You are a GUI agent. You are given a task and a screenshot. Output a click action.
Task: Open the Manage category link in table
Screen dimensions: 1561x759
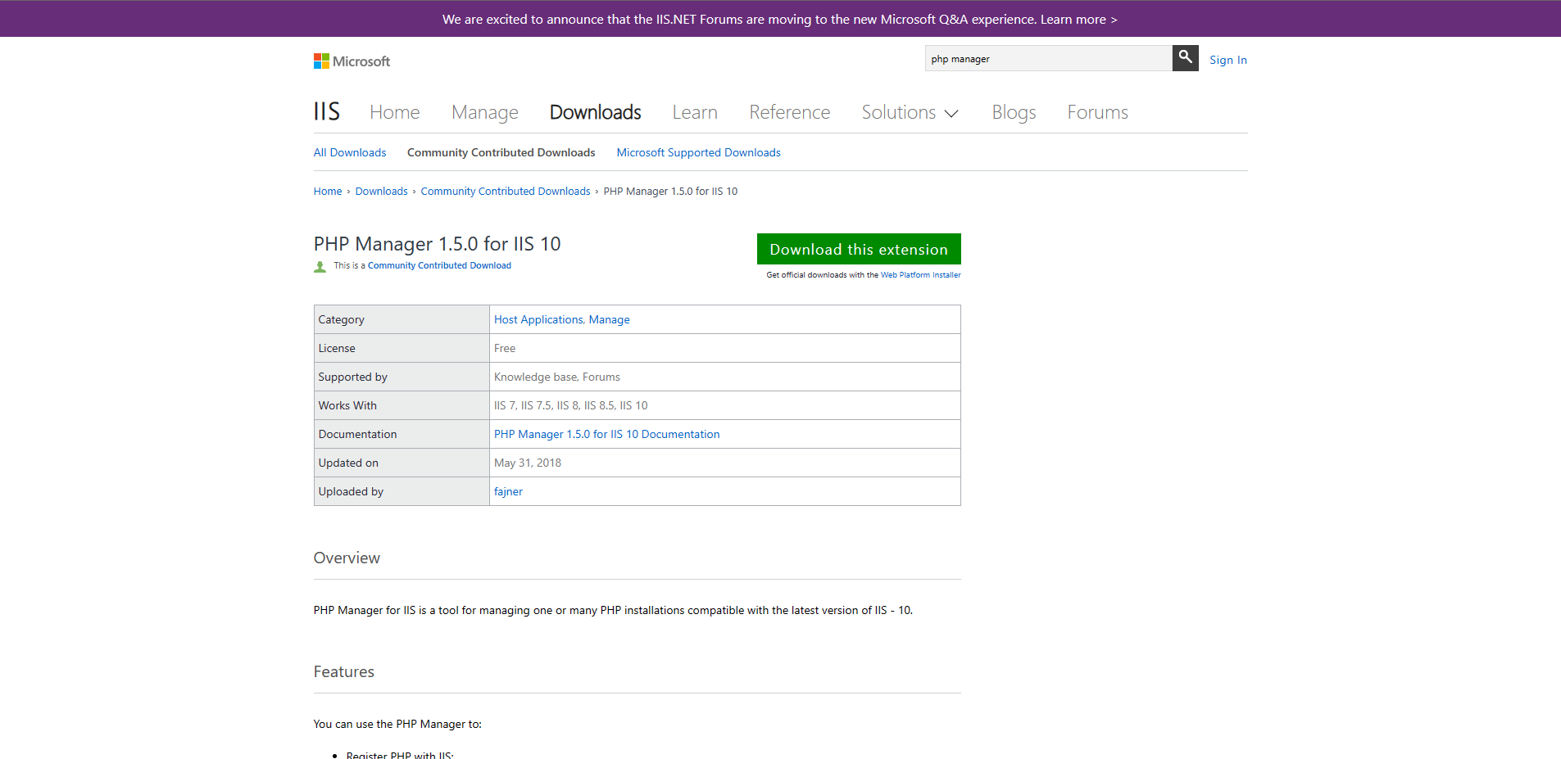pyautogui.click(x=609, y=319)
